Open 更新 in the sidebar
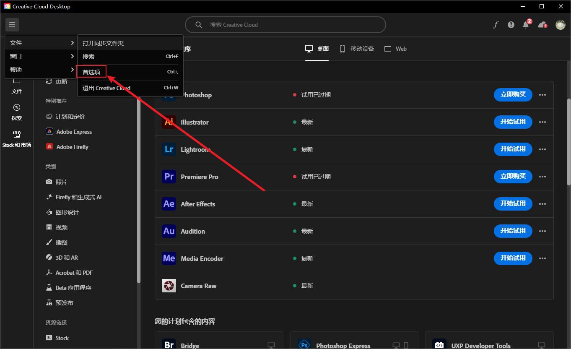The height and width of the screenshot is (349, 571). coord(57,81)
